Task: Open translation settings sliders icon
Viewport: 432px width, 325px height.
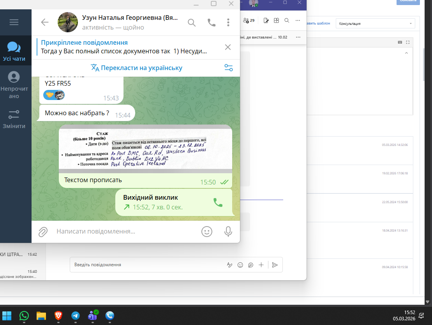Action: (x=228, y=68)
